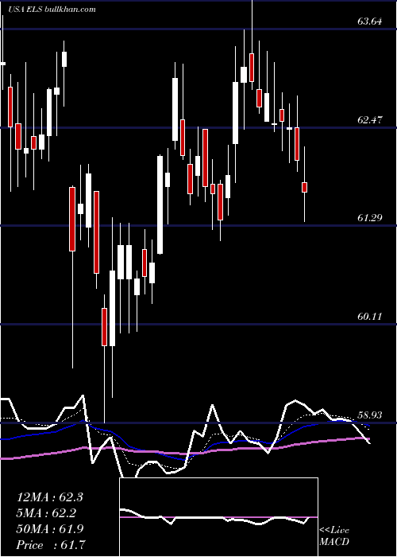Click the 63.64 price level label
Image resolution: width=397 pixels, height=557 pixels.
tap(370, 21)
